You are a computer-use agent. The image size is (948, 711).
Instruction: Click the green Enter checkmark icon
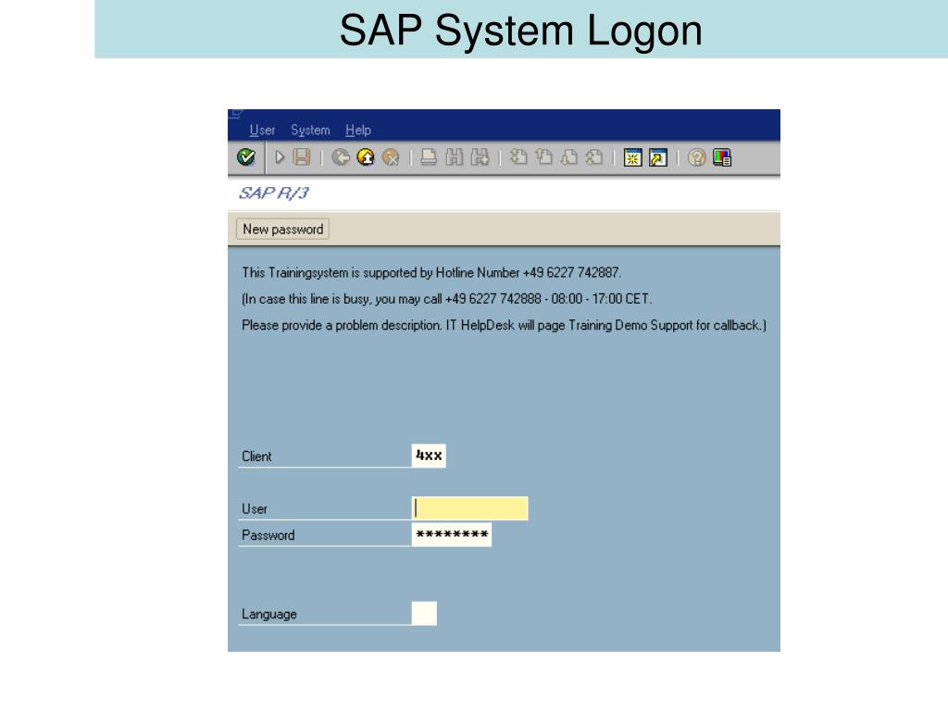pyautogui.click(x=246, y=157)
